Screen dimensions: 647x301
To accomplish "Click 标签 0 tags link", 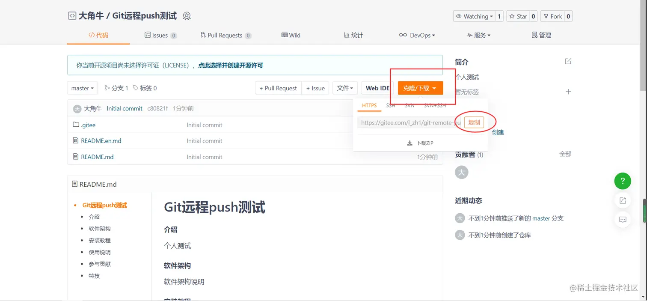I will coord(145,88).
